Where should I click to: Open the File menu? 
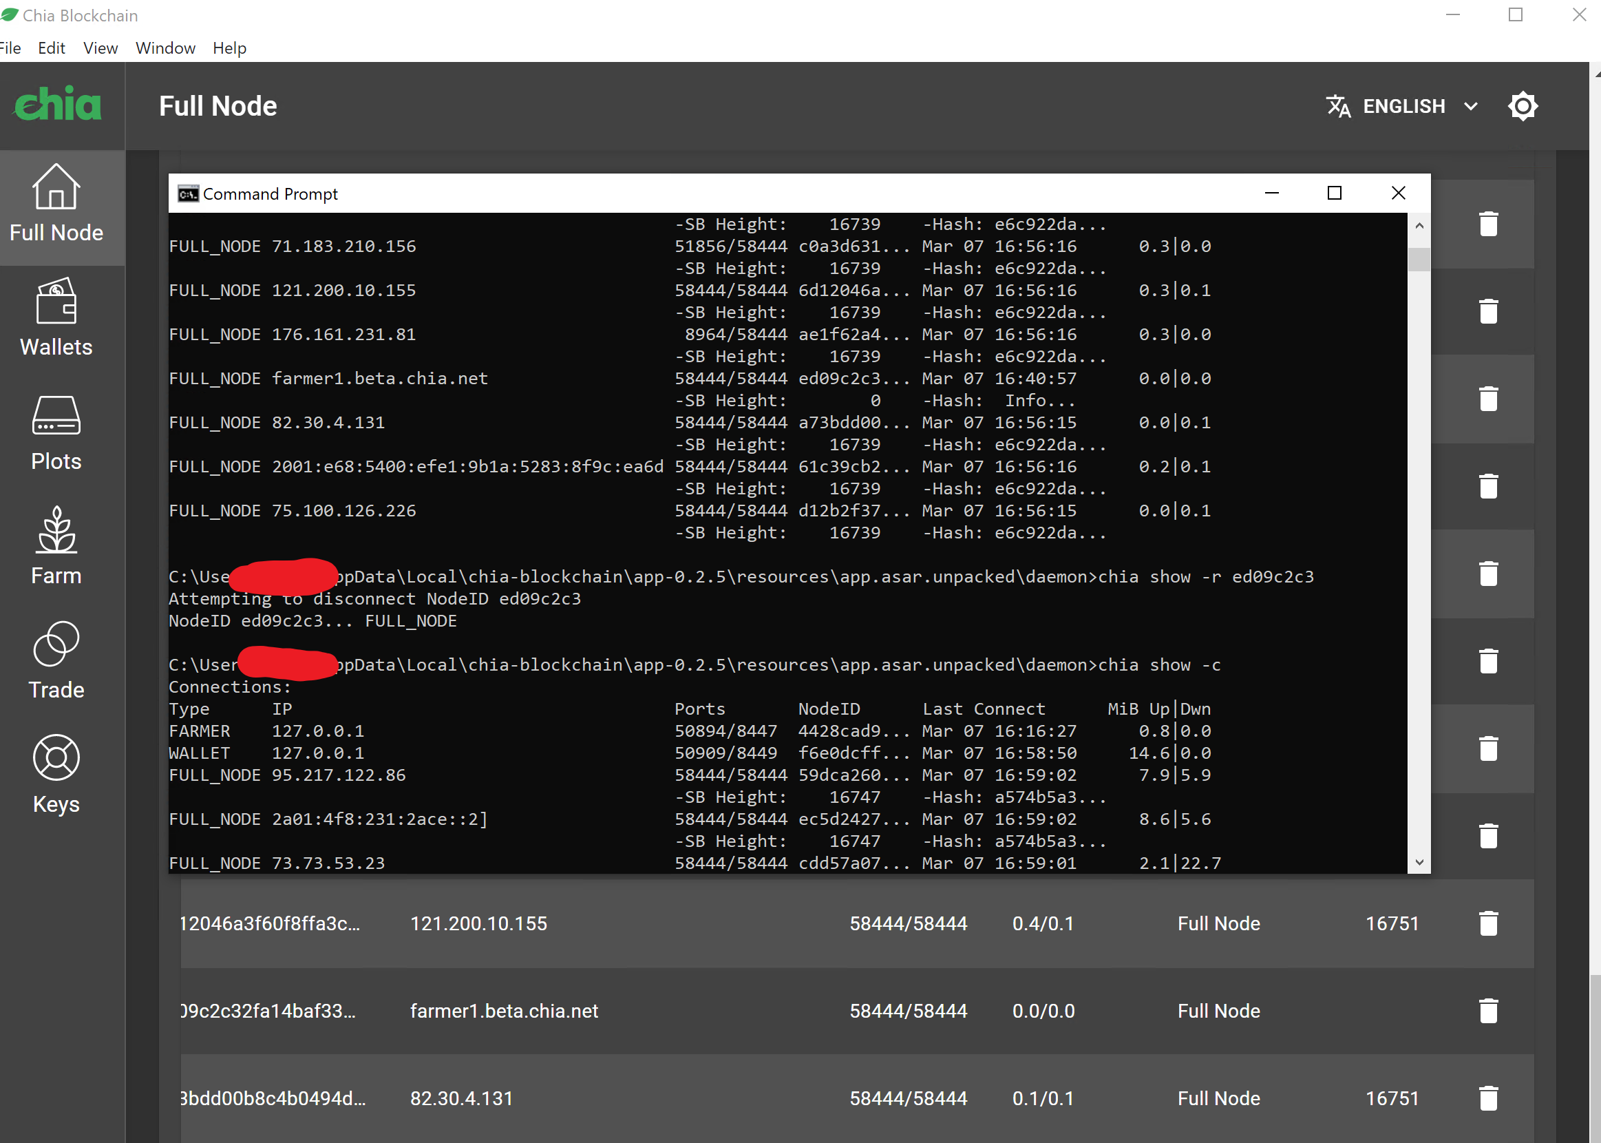10,48
